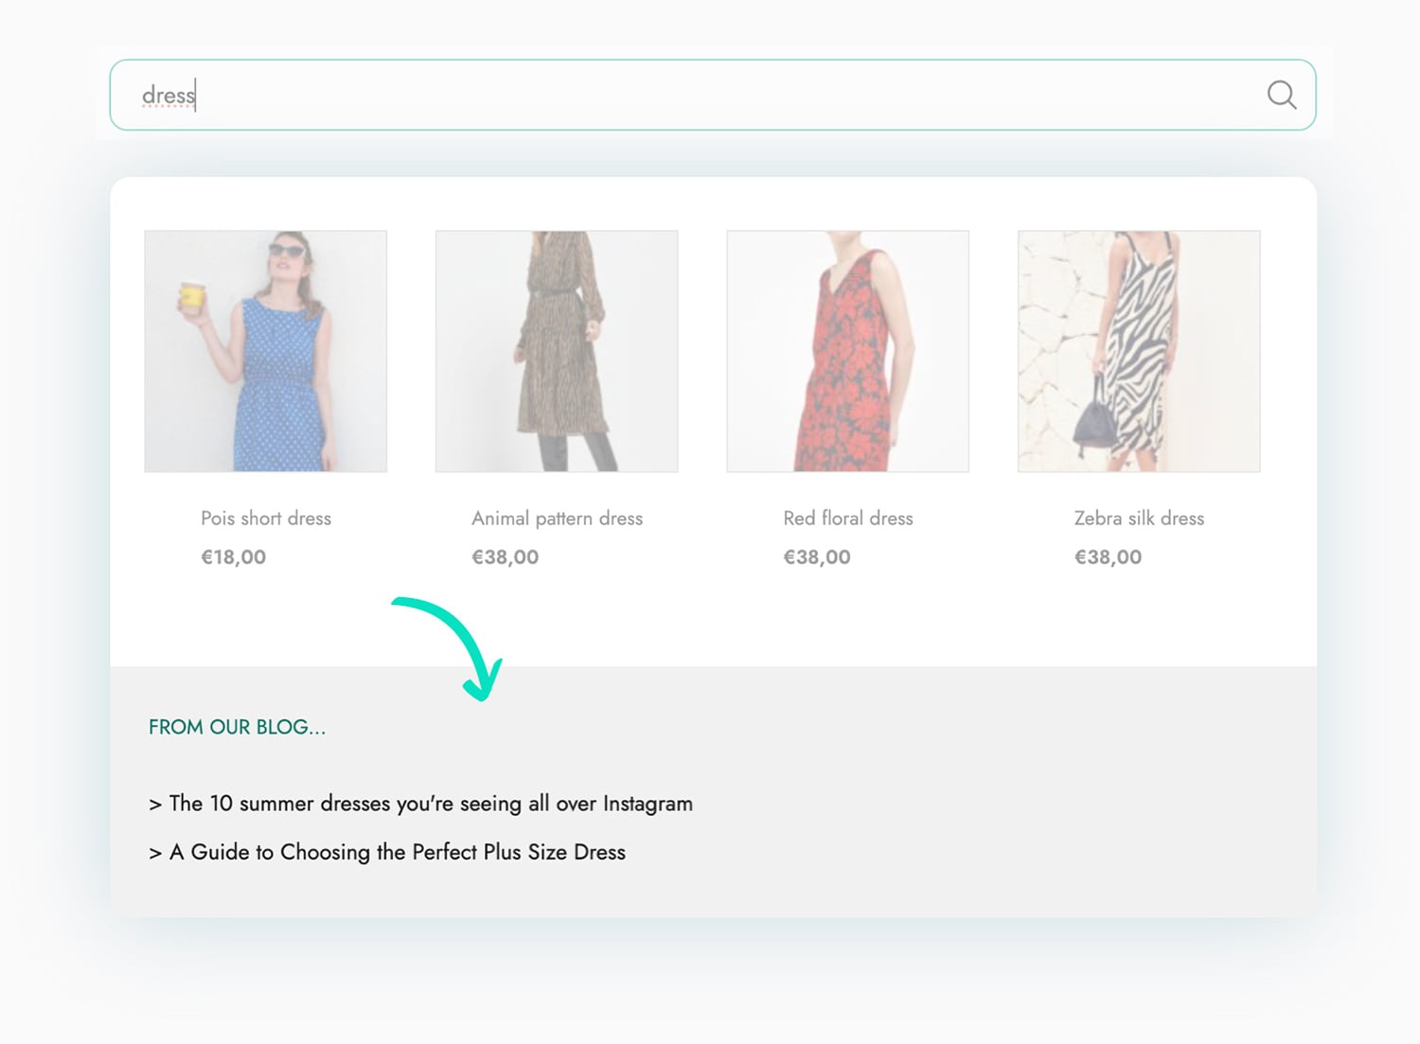1420x1044 pixels.
Task: Select the "Red floral dress" product name
Action: tap(847, 518)
